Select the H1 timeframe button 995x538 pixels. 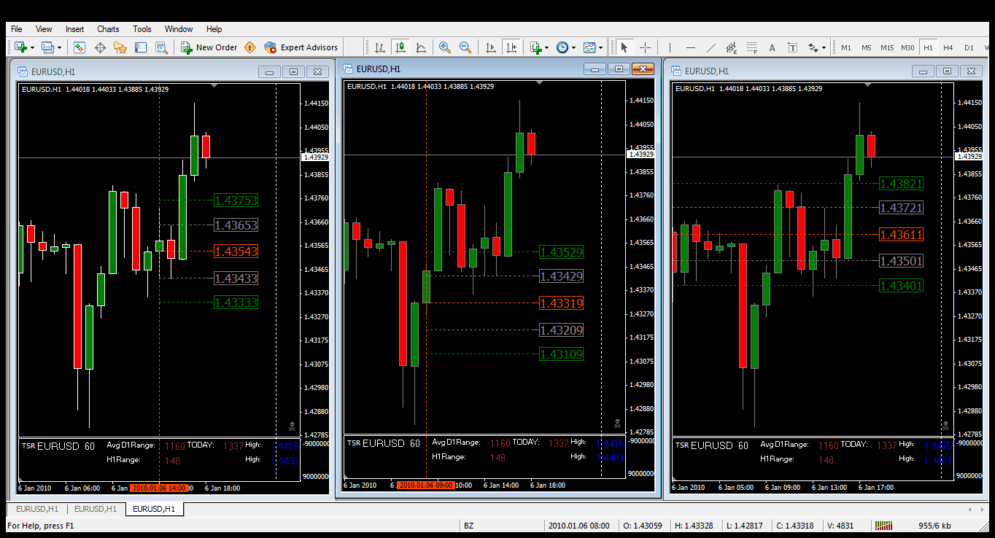pyautogui.click(x=928, y=47)
